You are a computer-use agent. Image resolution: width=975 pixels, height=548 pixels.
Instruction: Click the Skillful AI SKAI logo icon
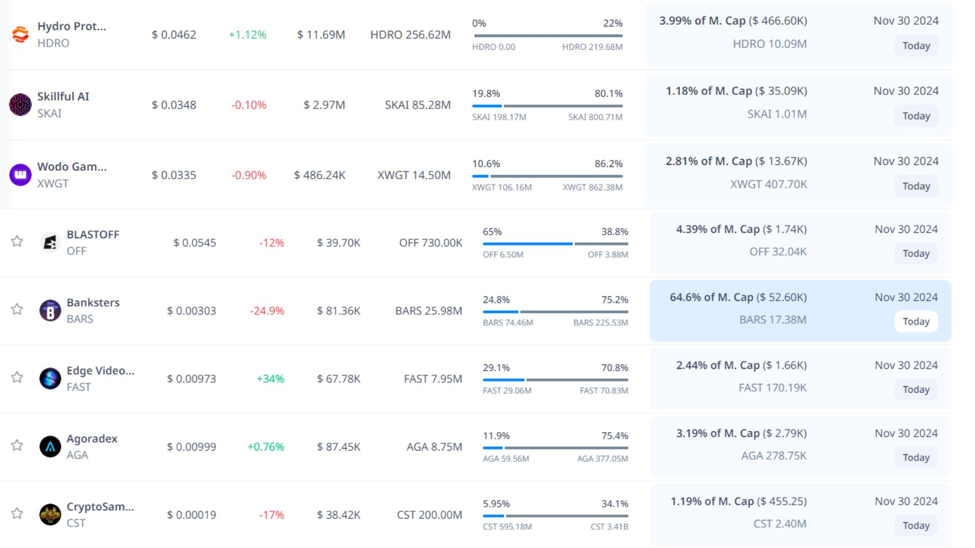(x=20, y=105)
